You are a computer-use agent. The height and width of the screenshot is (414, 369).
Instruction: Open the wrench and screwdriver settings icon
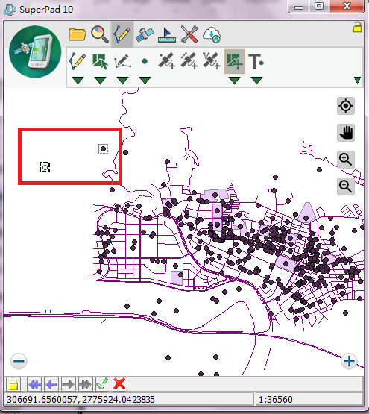click(189, 34)
